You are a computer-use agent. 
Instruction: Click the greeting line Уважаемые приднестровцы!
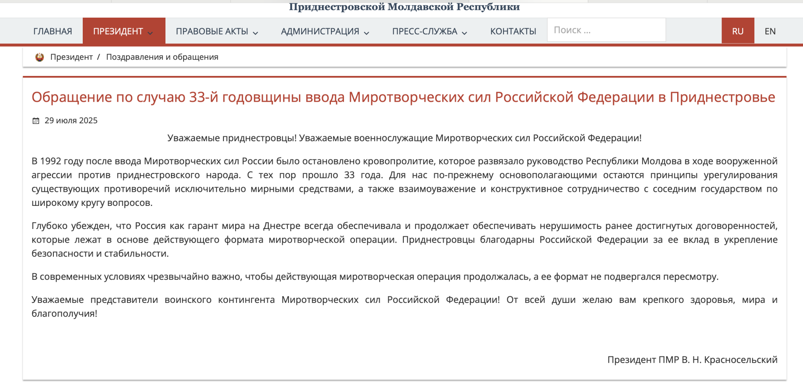pyautogui.click(x=405, y=138)
